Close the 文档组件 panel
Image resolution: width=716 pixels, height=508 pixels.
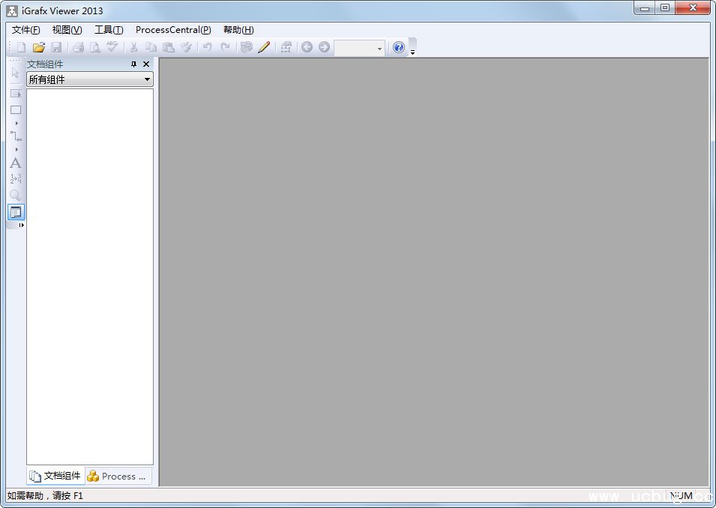[x=146, y=64]
